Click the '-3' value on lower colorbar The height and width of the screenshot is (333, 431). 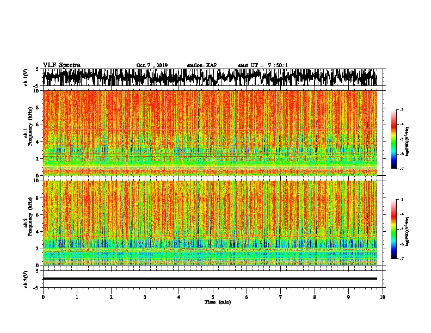(401, 200)
